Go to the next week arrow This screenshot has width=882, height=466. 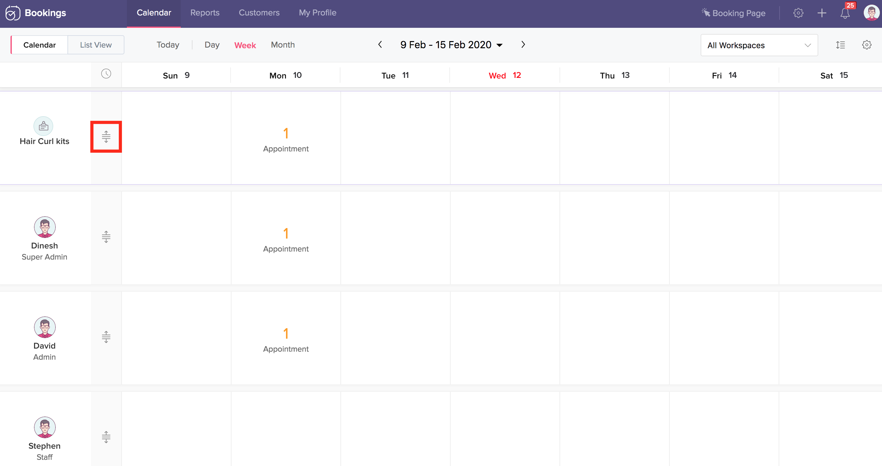click(523, 45)
